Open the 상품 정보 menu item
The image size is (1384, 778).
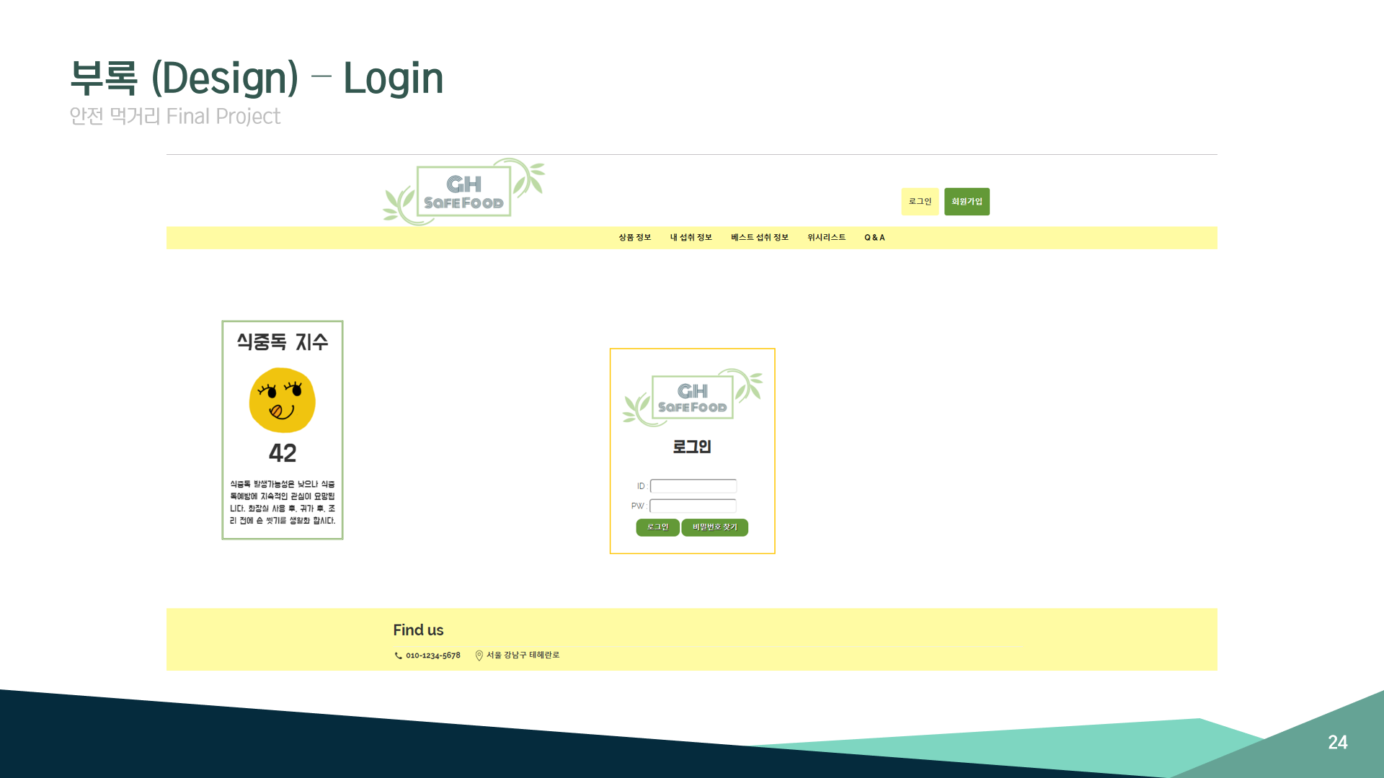pyautogui.click(x=634, y=238)
